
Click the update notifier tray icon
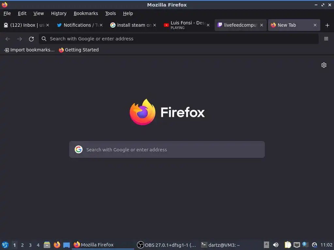(x=305, y=245)
